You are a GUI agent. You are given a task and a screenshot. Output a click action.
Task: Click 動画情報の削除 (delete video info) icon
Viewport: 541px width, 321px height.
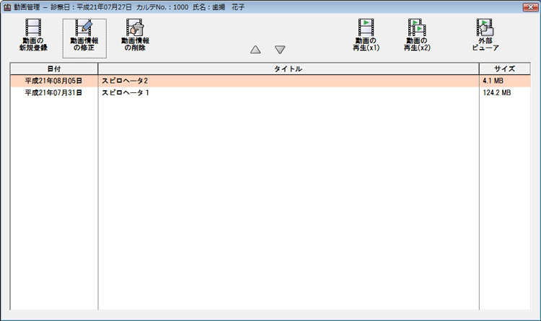[x=134, y=36]
